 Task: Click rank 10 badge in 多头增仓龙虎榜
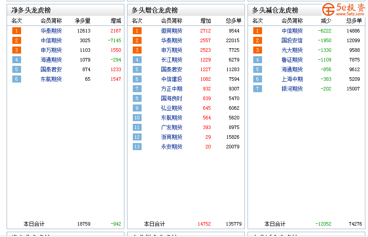click(x=137, y=118)
